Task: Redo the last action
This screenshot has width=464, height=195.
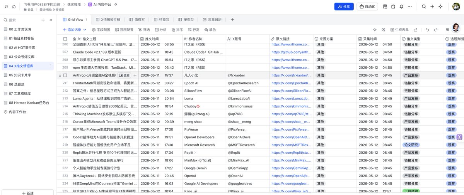Action: point(436,30)
